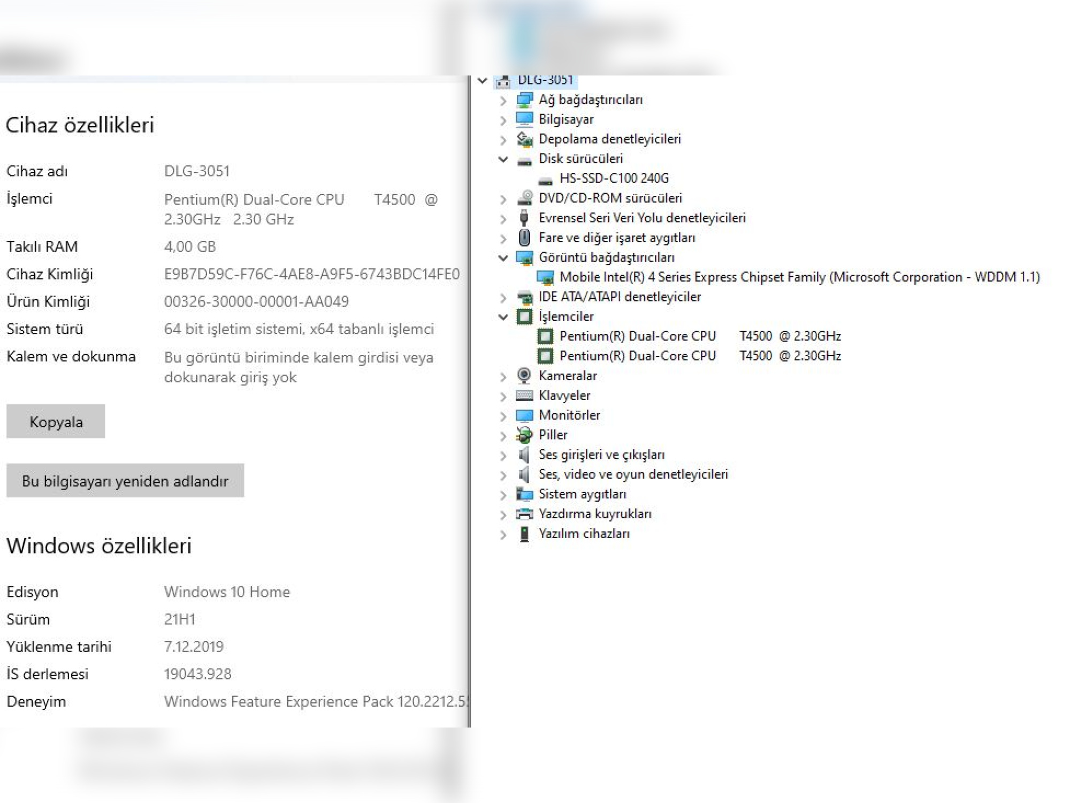This screenshot has width=1070, height=803.
Task: Click the Ürün Kimliği value 00326-30000-00001-AA049
Action: click(x=256, y=301)
